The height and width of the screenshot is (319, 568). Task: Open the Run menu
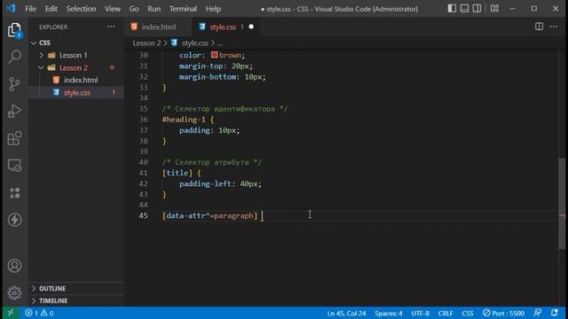pyautogui.click(x=154, y=9)
